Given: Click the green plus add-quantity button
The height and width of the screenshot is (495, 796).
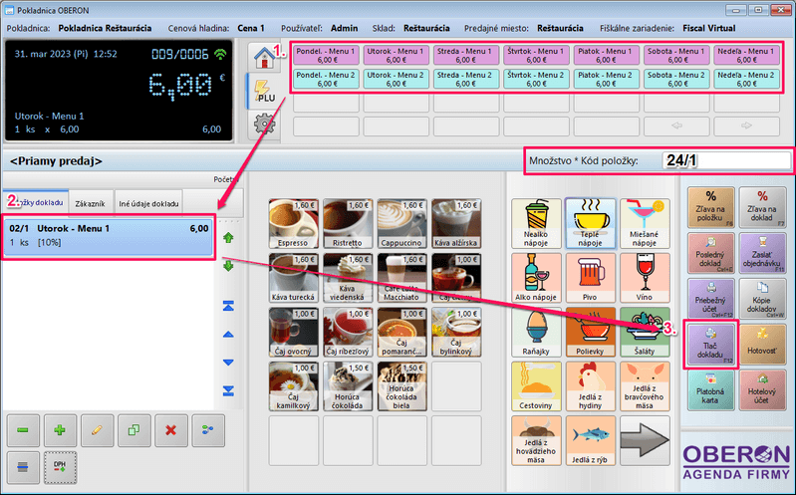Looking at the screenshot, I should coord(59,429).
